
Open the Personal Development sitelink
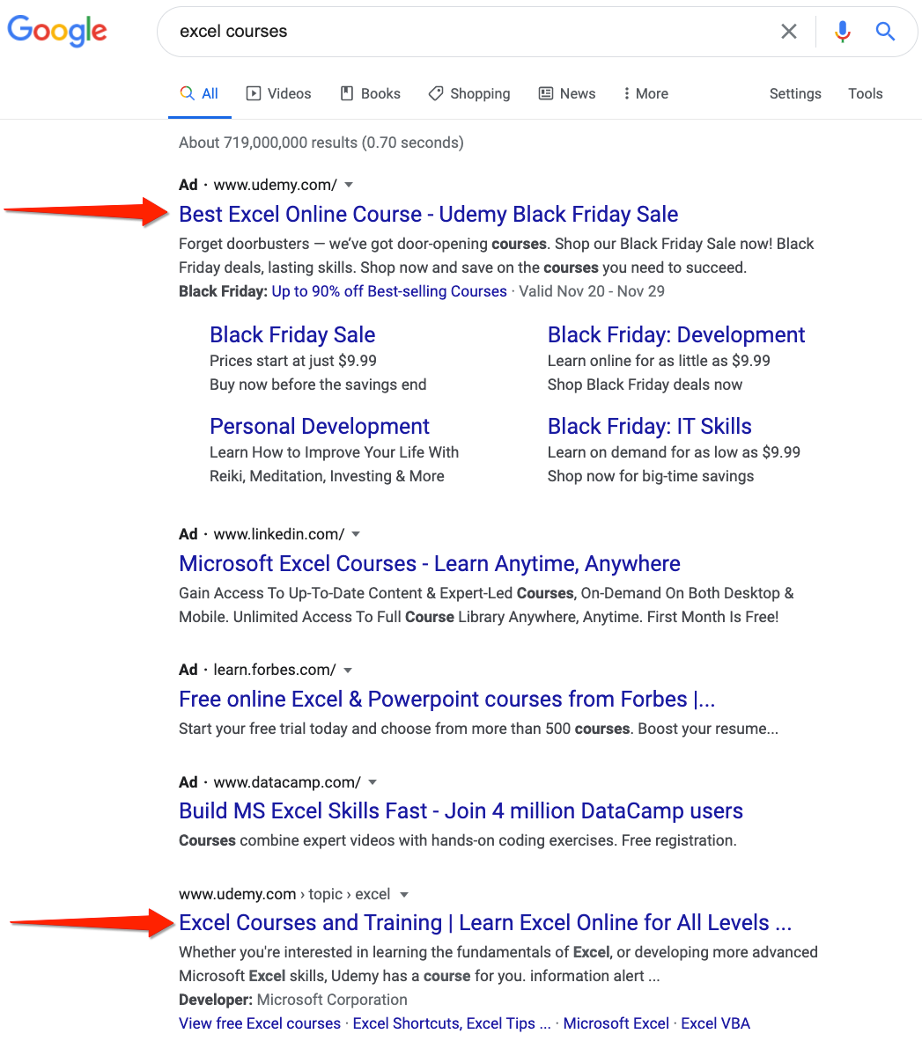click(320, 426)
